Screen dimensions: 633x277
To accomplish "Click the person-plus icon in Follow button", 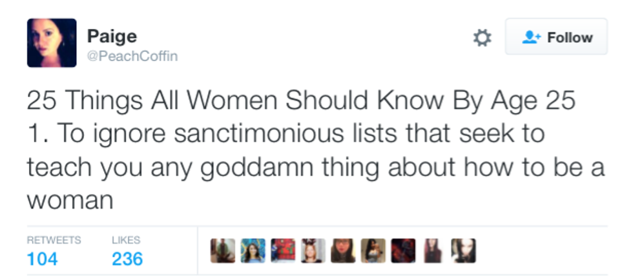I will pos(530,37).
